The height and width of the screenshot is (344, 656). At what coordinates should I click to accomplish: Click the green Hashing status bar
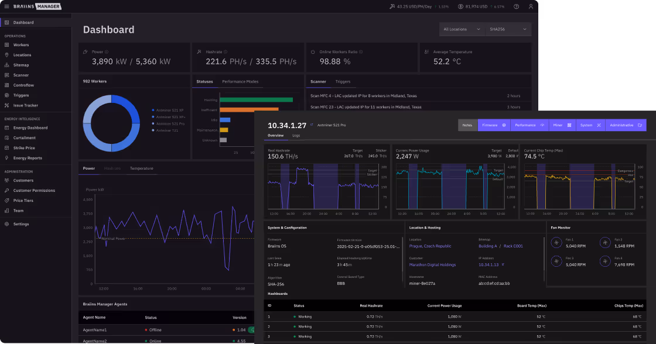[256, 100]
